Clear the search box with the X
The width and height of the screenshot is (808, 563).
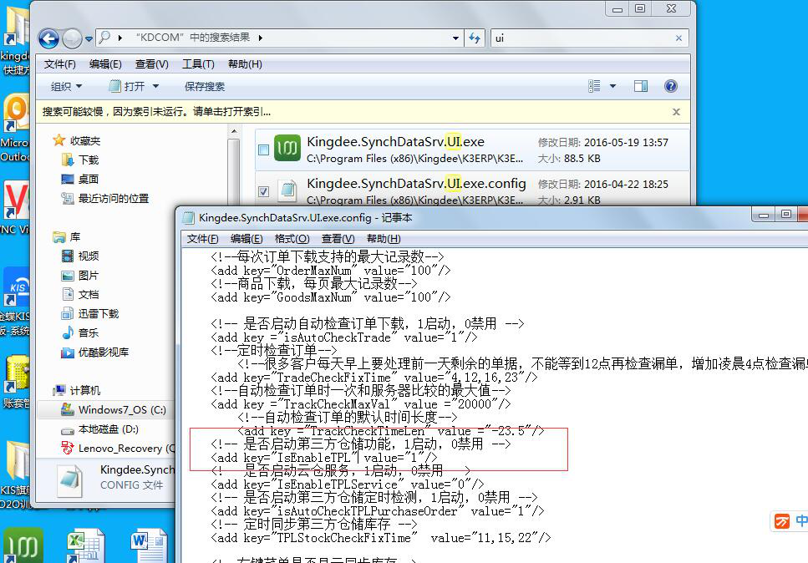tap(678, 38)
